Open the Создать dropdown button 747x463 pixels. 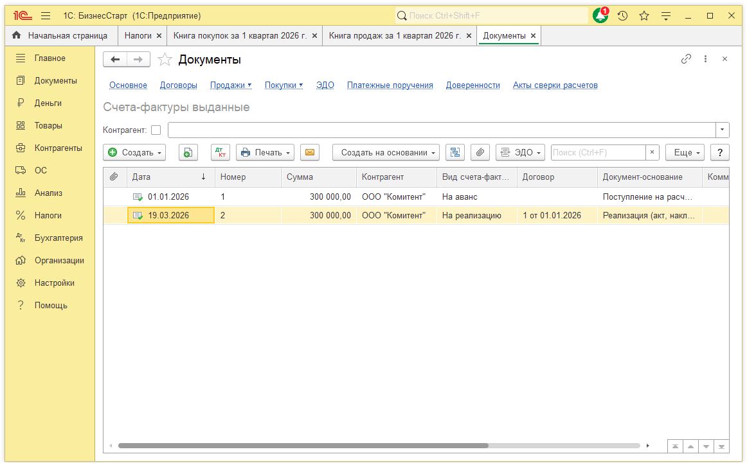[135, 152]
